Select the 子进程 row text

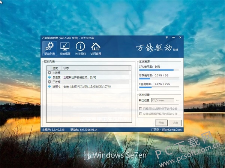coord(56,82)
